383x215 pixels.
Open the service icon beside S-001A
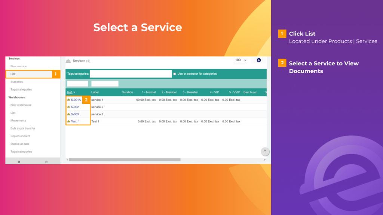(69, 100)
